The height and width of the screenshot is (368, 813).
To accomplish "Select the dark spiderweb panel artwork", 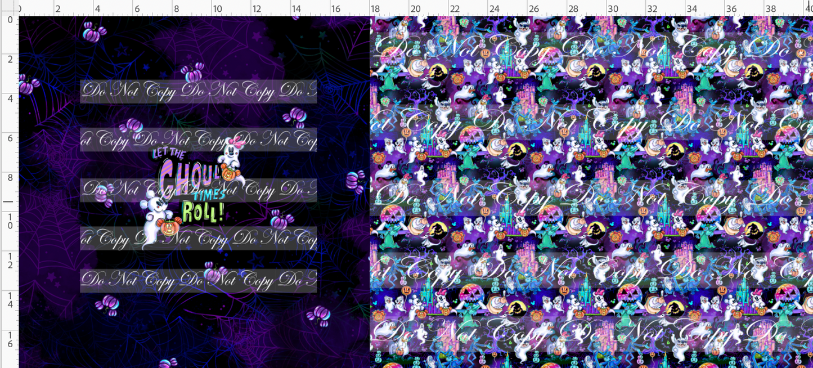I will [x=194, y=191].
